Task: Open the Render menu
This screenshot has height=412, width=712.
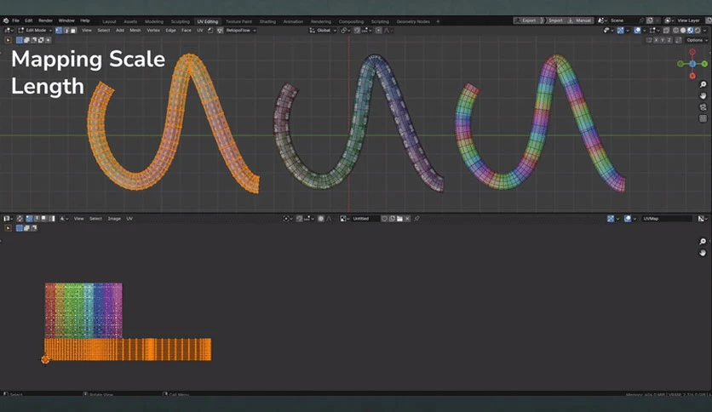Action: point(45,21)
